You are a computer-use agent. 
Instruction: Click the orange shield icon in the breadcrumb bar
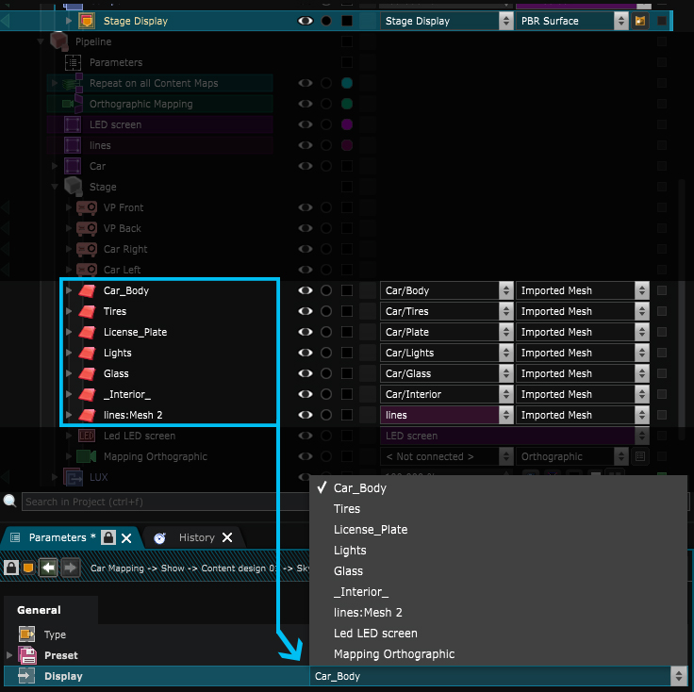coord(28,568)
